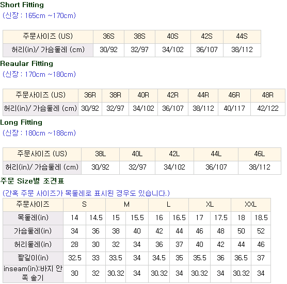Click the Short Fitting heading
This screenshot has width=287, height=284.
pos(22,5)
